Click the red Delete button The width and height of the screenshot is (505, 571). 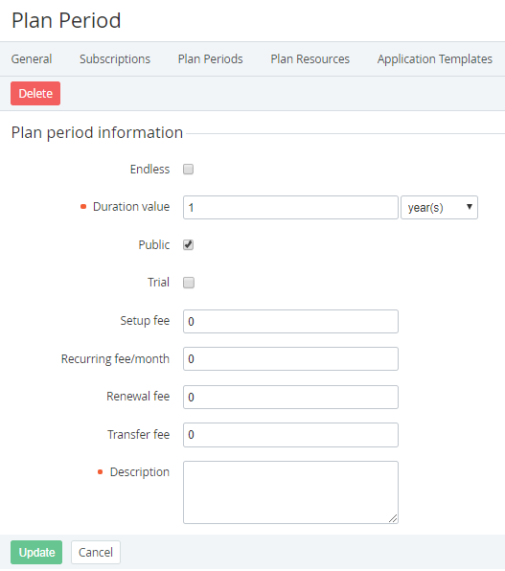35,94
